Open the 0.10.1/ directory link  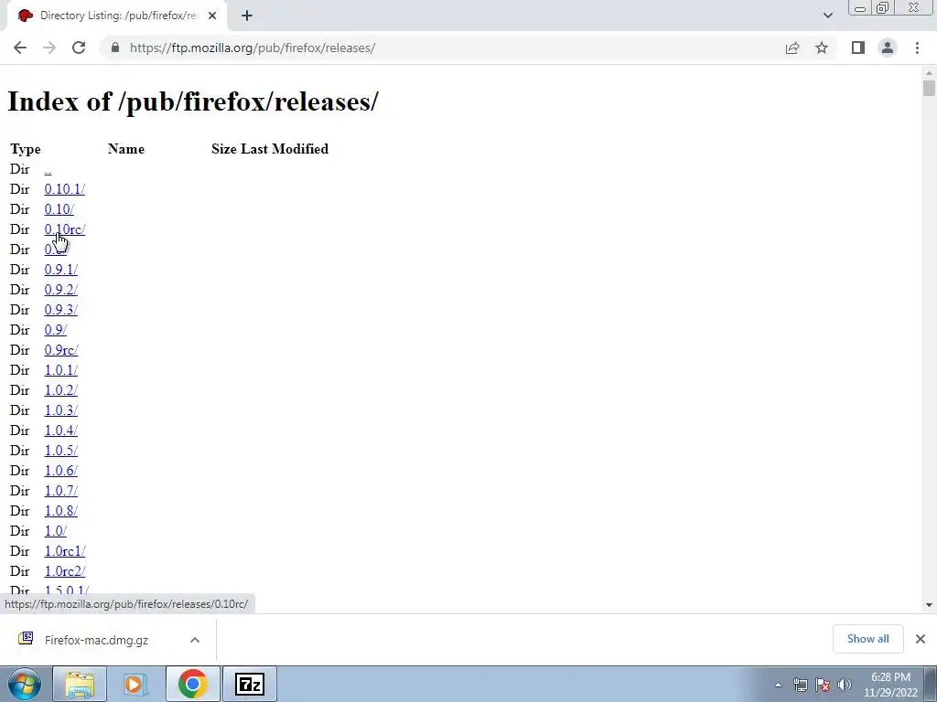[65, 189]
